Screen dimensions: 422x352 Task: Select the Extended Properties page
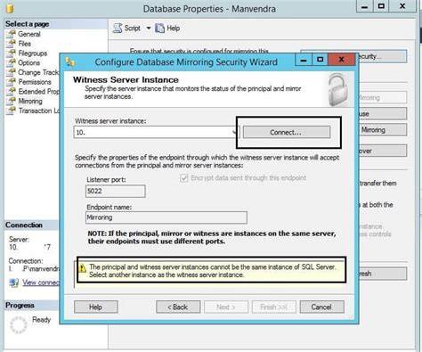[x=38, y=92]
